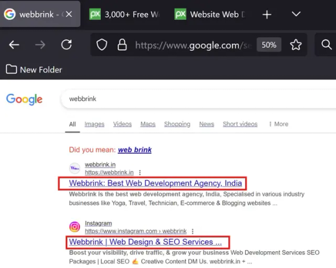Switch to the Website Web tab
Viewport: 336px width, 268px height.
[210, 14]
